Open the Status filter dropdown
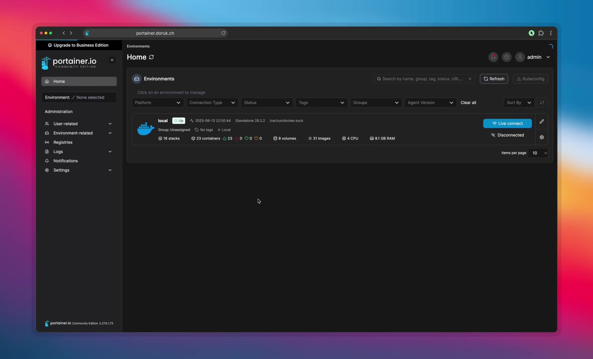 click(267, 103)
